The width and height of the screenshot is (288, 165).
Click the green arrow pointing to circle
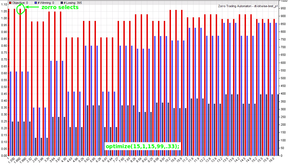point(32,7)
